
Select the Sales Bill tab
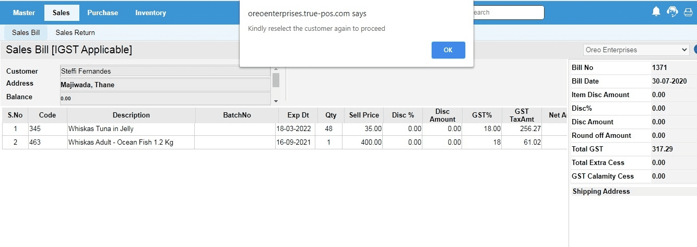click(26, 32)
